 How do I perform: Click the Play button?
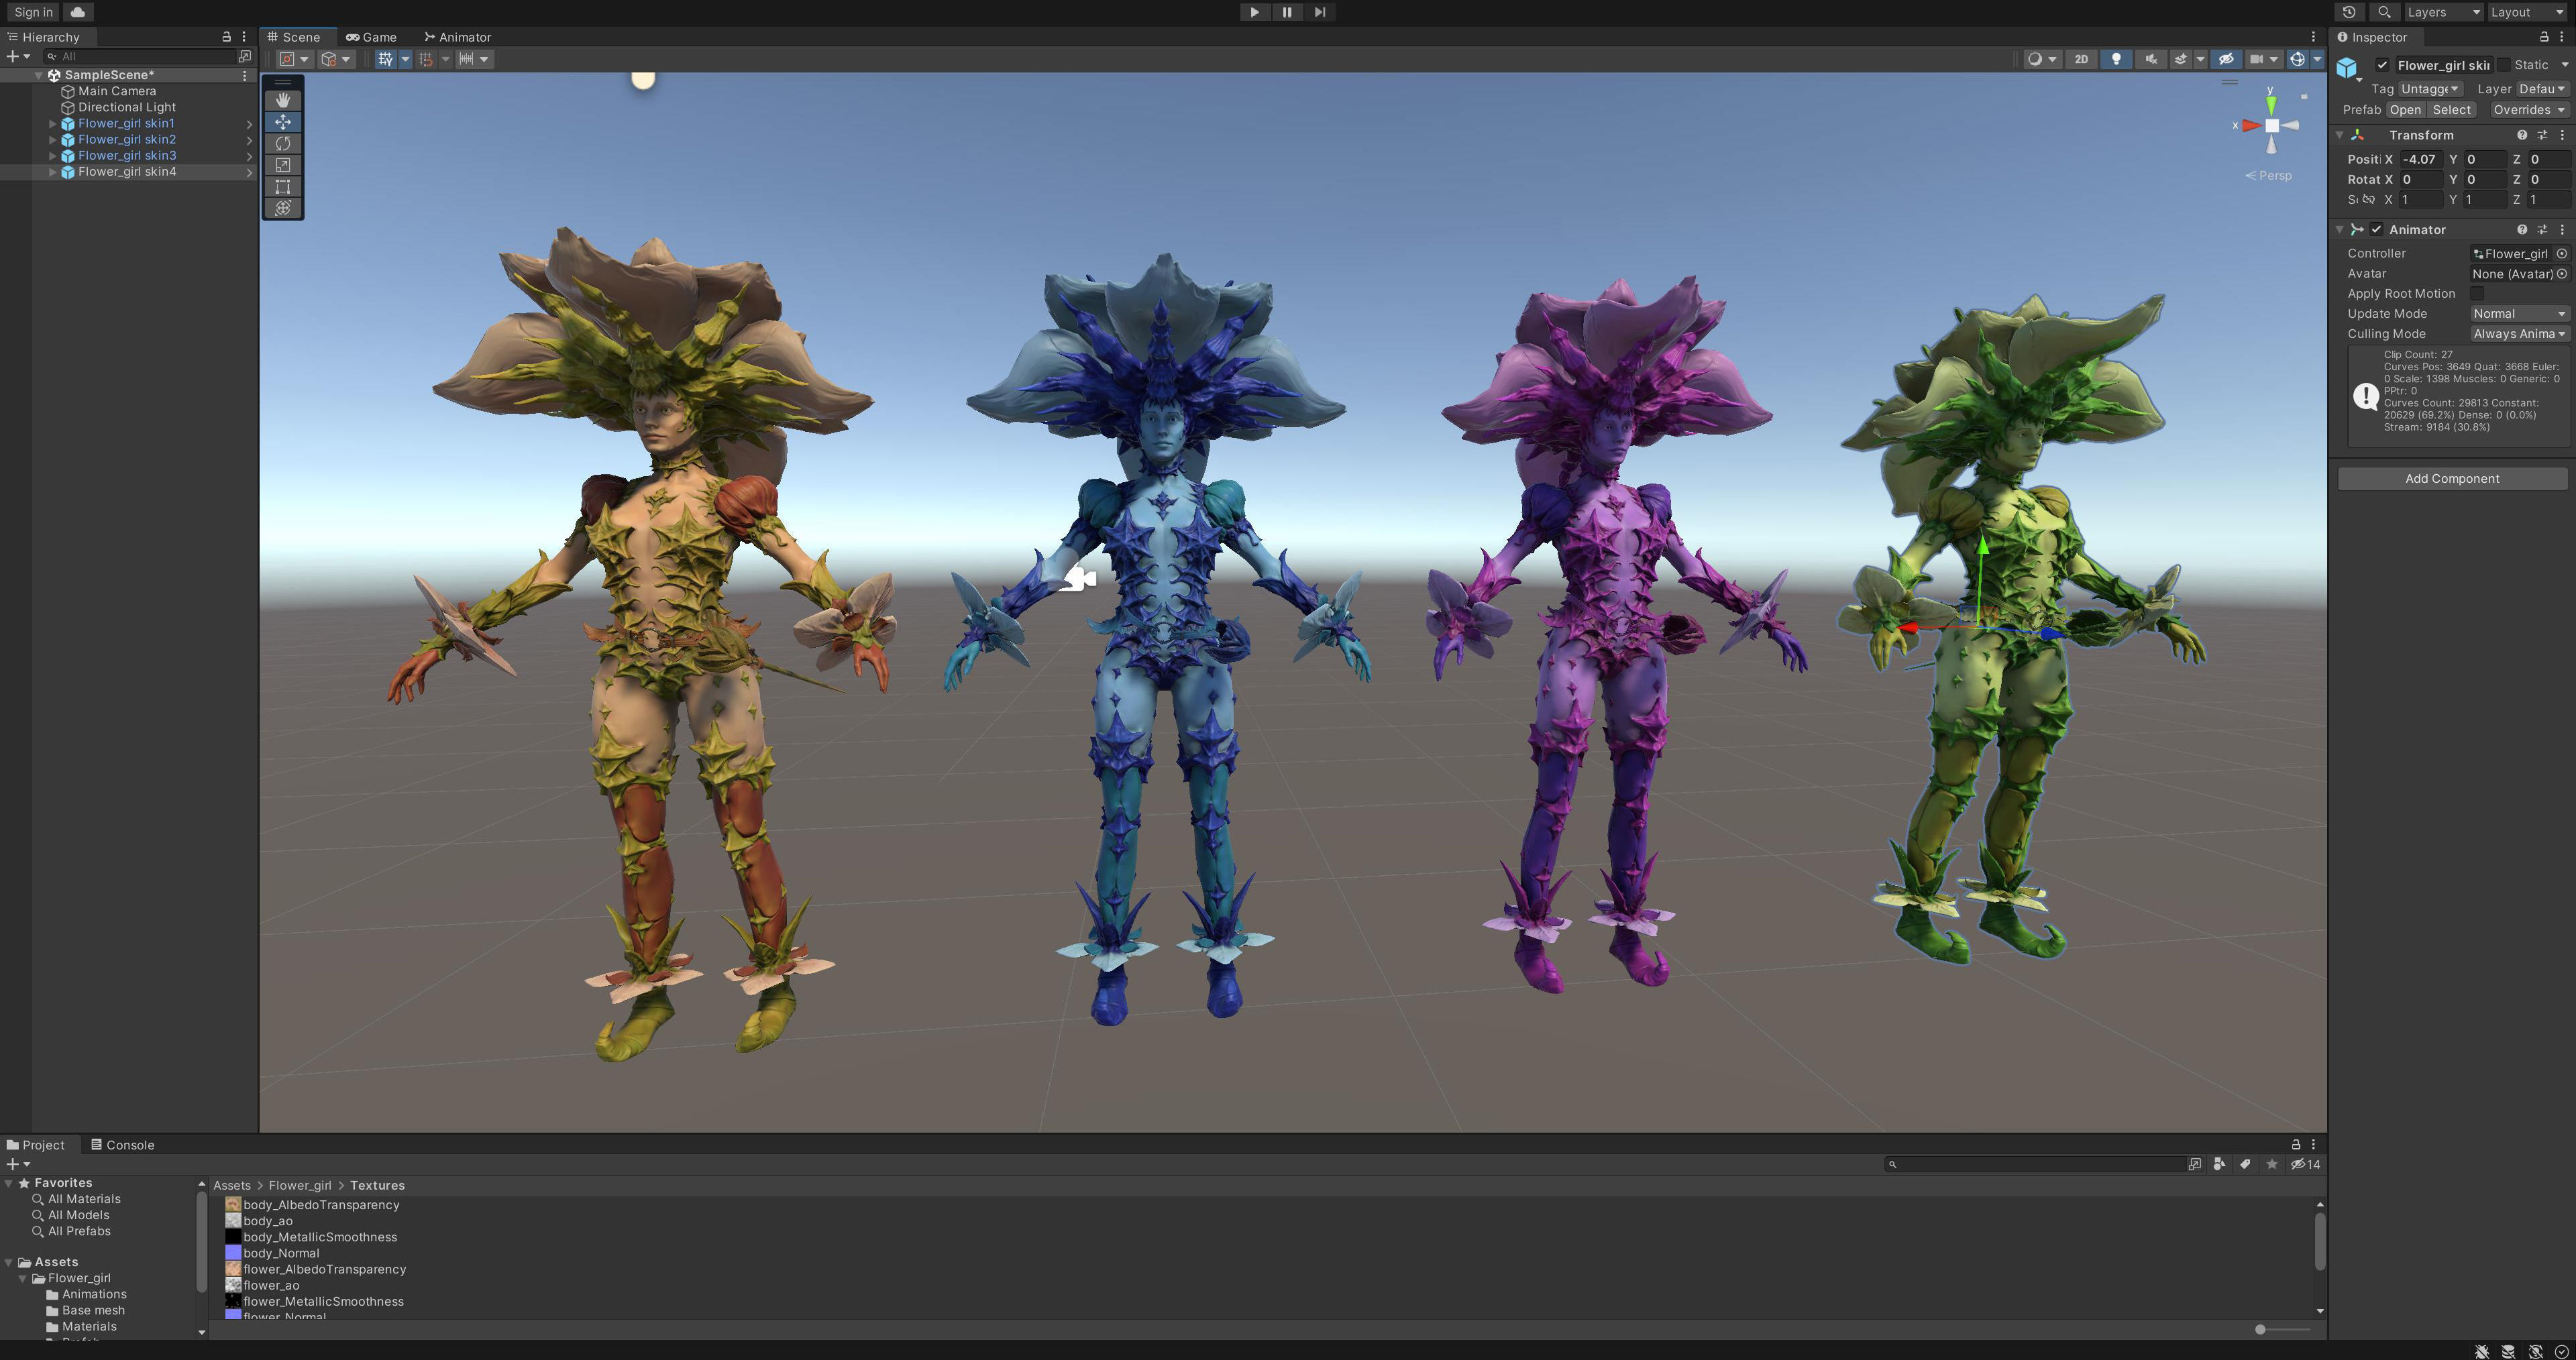pyautogui.click(x=1254, y=12)
